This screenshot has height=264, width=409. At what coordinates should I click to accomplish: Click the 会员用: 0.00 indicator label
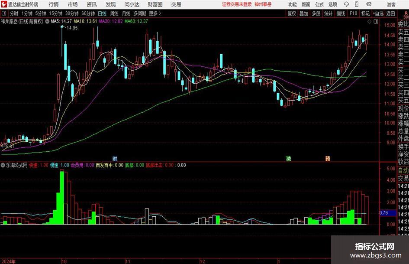coord(82,165)
